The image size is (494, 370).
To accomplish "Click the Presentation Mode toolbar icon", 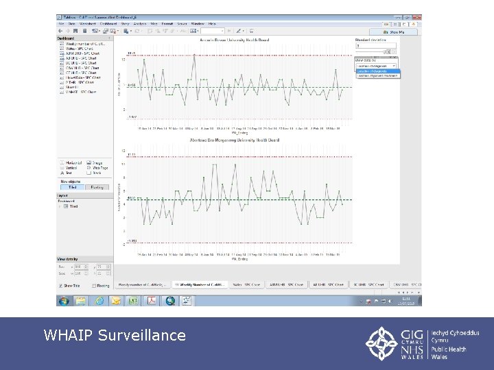I will (251, 31).
